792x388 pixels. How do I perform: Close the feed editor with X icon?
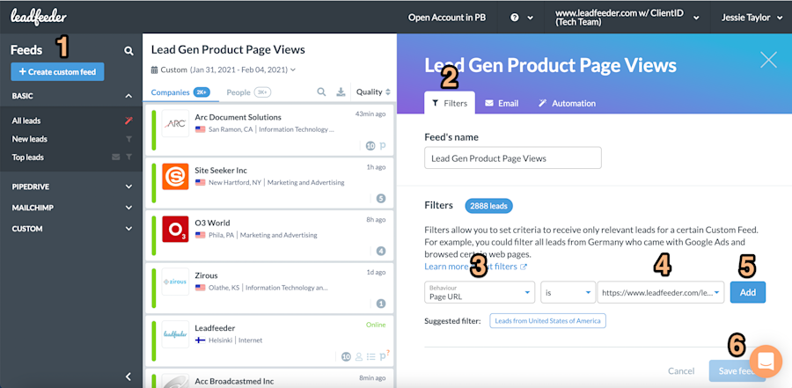(769, 60)
